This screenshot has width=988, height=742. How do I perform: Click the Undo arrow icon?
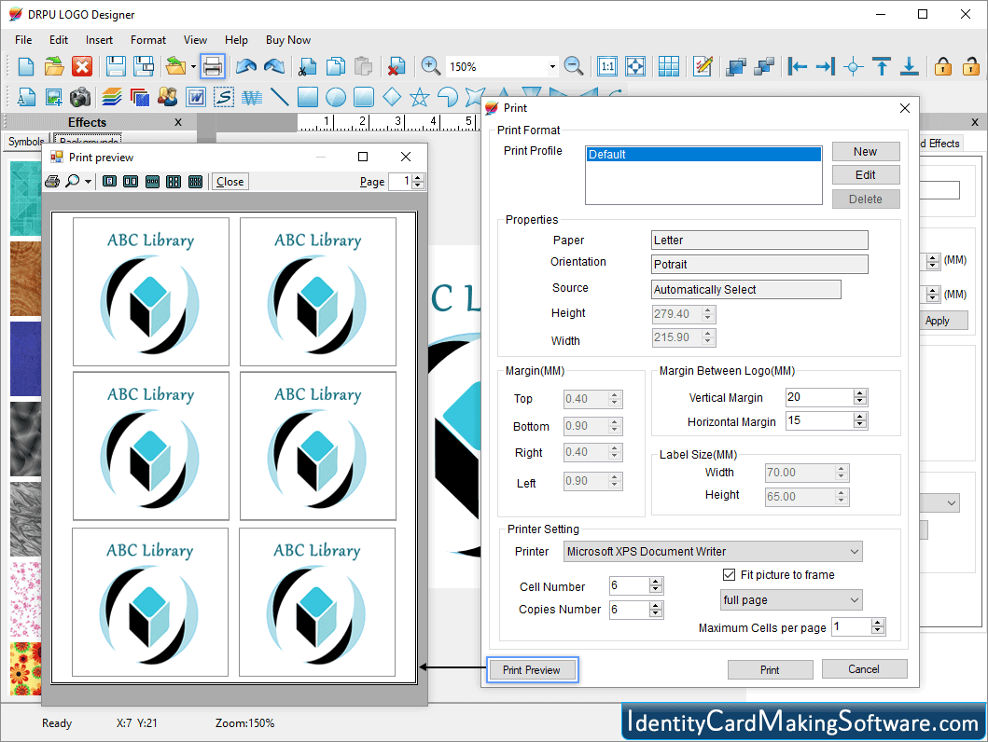(246, 66)
